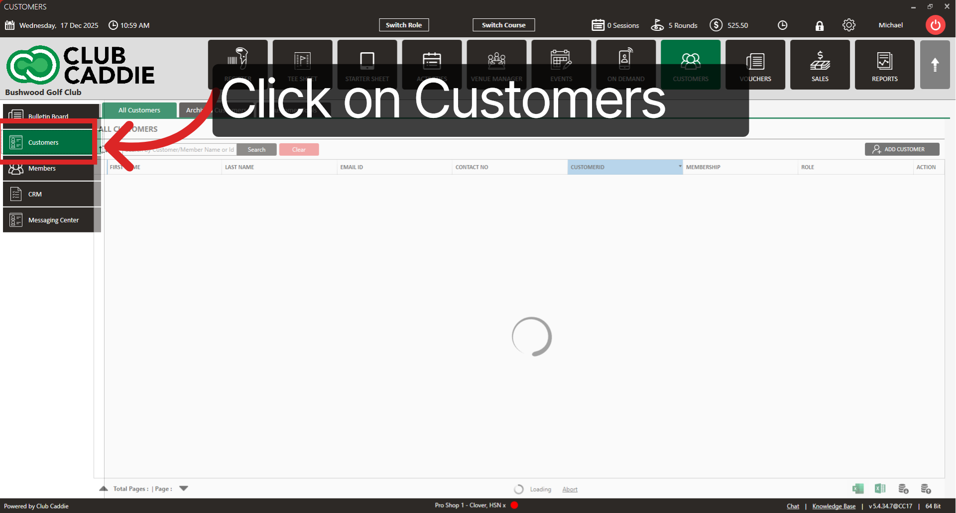Click the Knowledge Base link
Image resolution: width=956 pixels, height=513 pixels.
pos(834,506)
